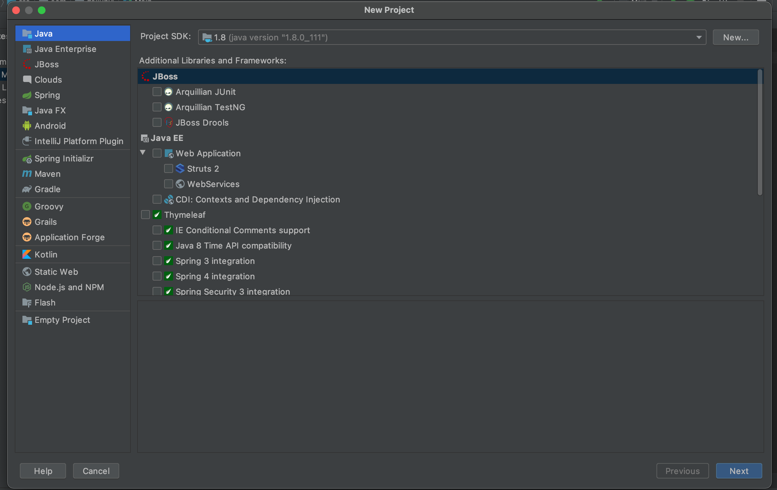
Task: Click the Clouds speech-bubble icon
Action: point(27,80)
